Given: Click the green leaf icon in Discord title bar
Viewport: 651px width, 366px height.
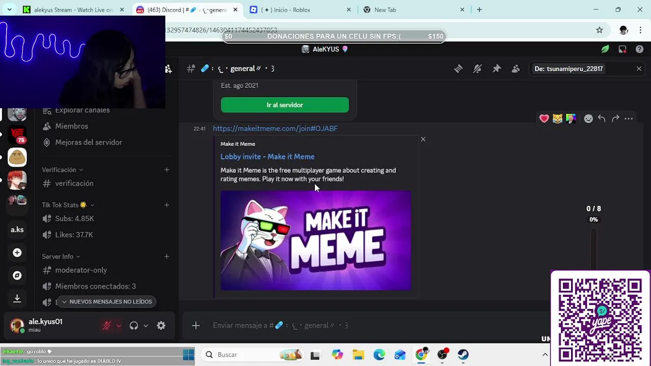Looking at the screenshot, I should [605, 49].
